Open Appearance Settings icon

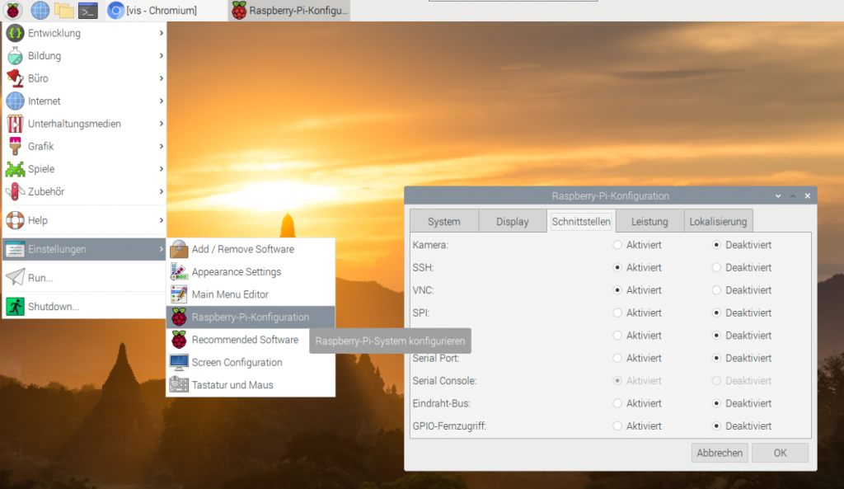point(178,271)
